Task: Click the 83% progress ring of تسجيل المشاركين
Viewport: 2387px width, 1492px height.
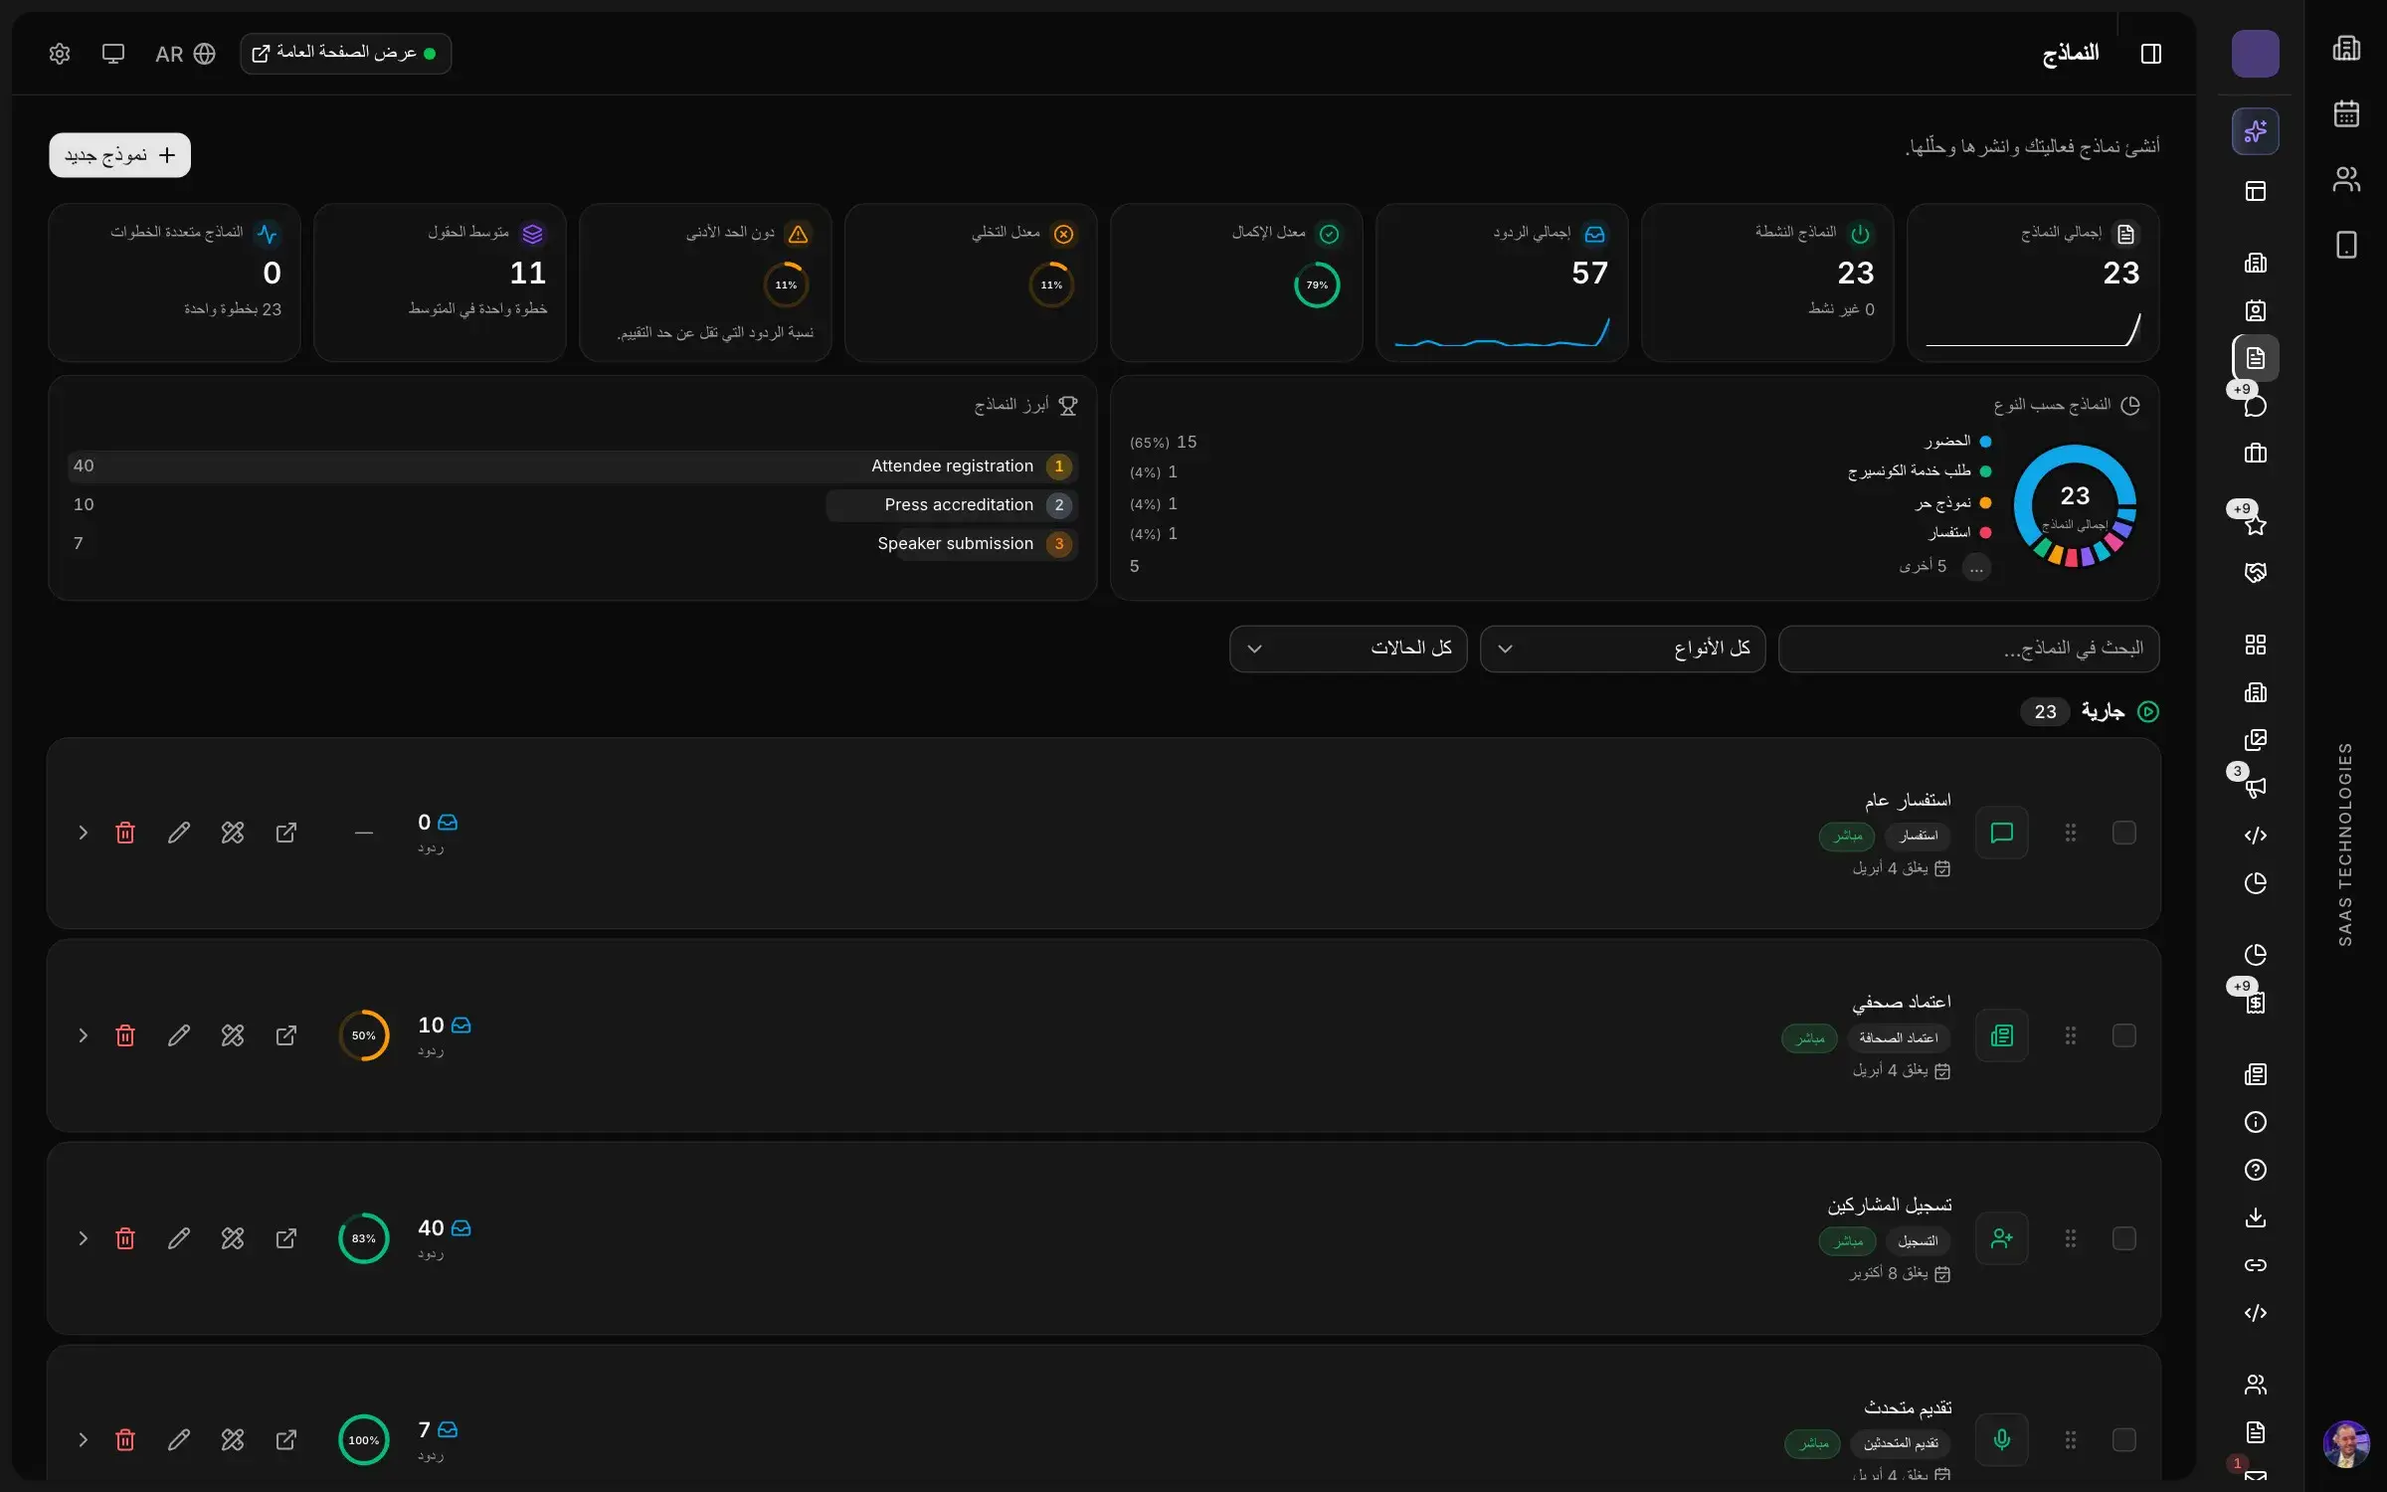Action: point(364,1238)
